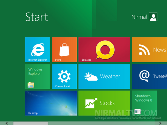Viewport: 167px width, 125px height.
Task: Open the Weather tile
Action: [x=104, y=76]
